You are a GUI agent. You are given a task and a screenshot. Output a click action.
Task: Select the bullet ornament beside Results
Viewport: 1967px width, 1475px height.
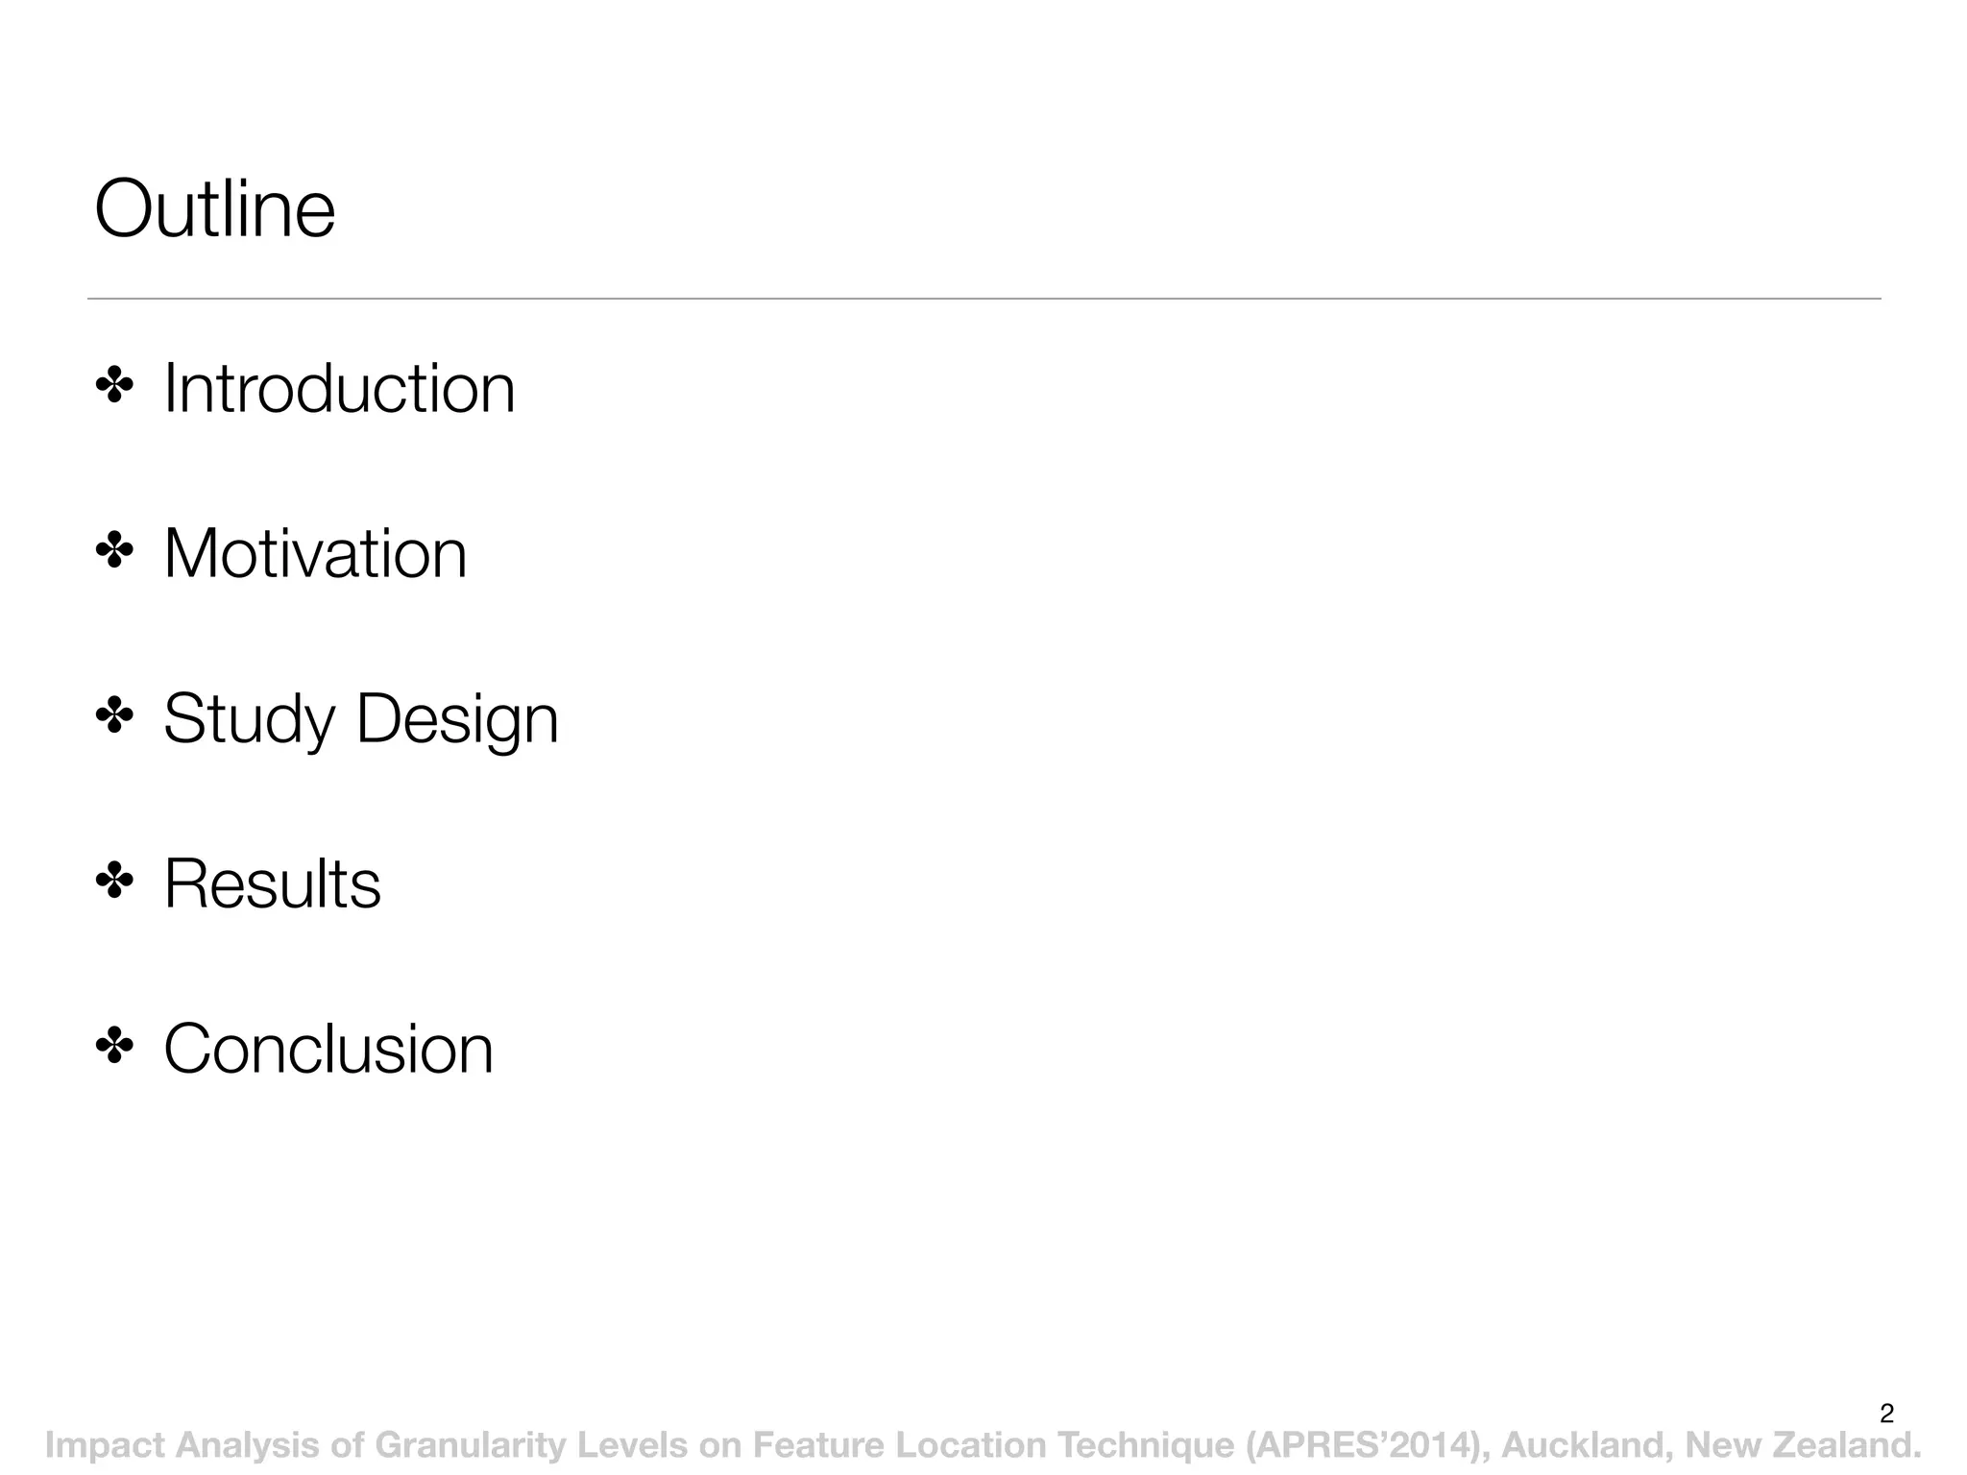click(115, 881)
